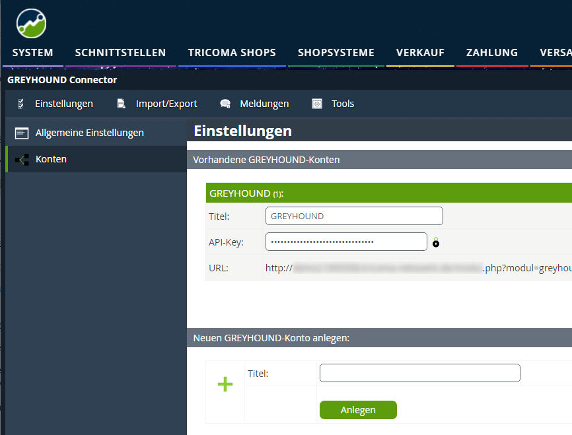This screenshot has height=435, width=572.
Task: Open the Import/Export toolbar tab
Action: coord(166,104)
